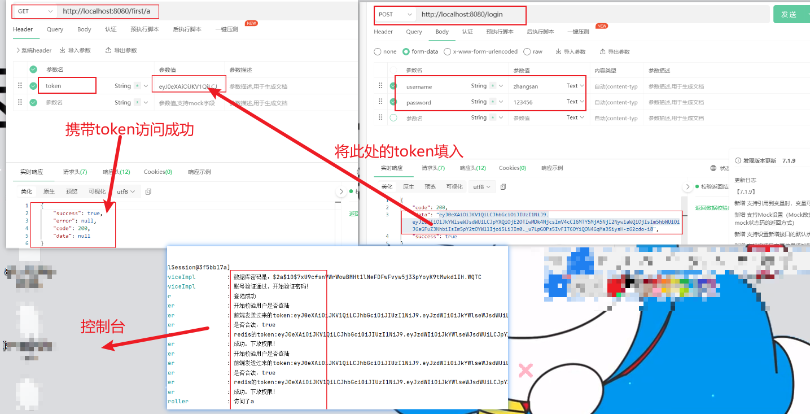This screenshot has height=414, width=810.
Task: Open the POST method dropdown in right window
Action: tap(395, 15)
